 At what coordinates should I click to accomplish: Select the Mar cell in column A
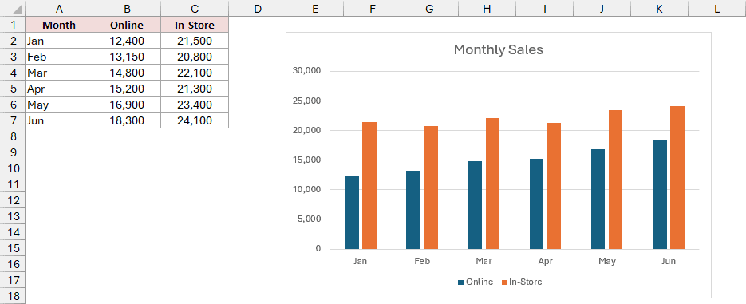click(59, 73)
